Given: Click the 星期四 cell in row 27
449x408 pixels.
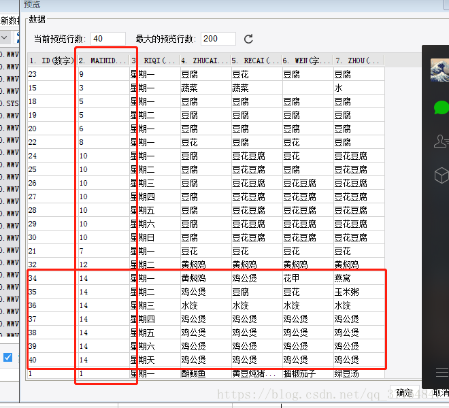Looking at the screenshot, I should [x=154, y=197].
